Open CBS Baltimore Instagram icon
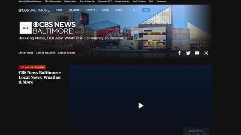 pos(206,53)
